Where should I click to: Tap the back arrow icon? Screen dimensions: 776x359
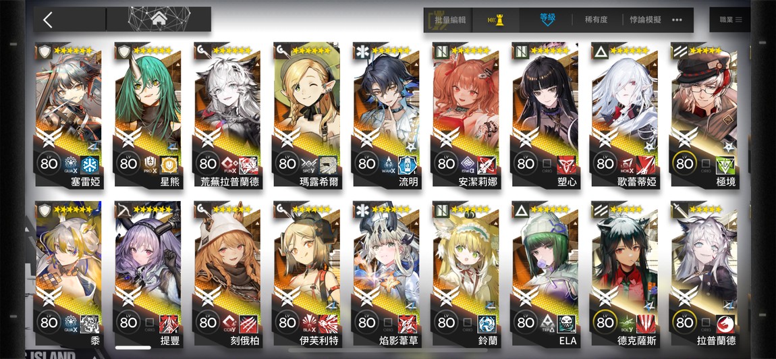(x=47, y=20)
